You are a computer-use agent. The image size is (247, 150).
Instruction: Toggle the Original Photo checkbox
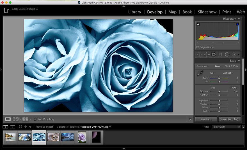coord(198,48)
